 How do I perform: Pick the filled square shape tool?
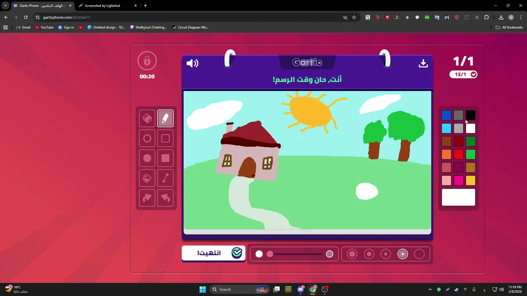click(165, 158)
